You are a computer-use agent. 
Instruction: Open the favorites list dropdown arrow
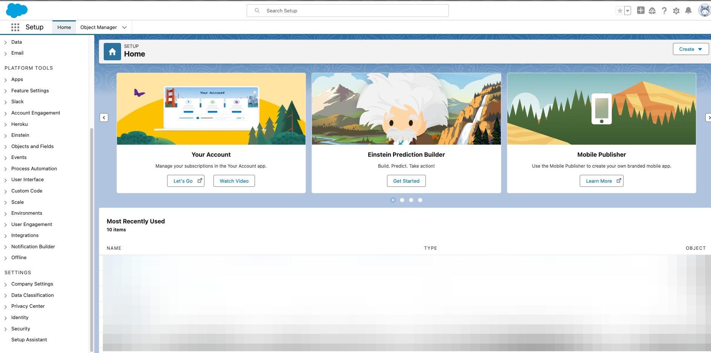[628, 11]
